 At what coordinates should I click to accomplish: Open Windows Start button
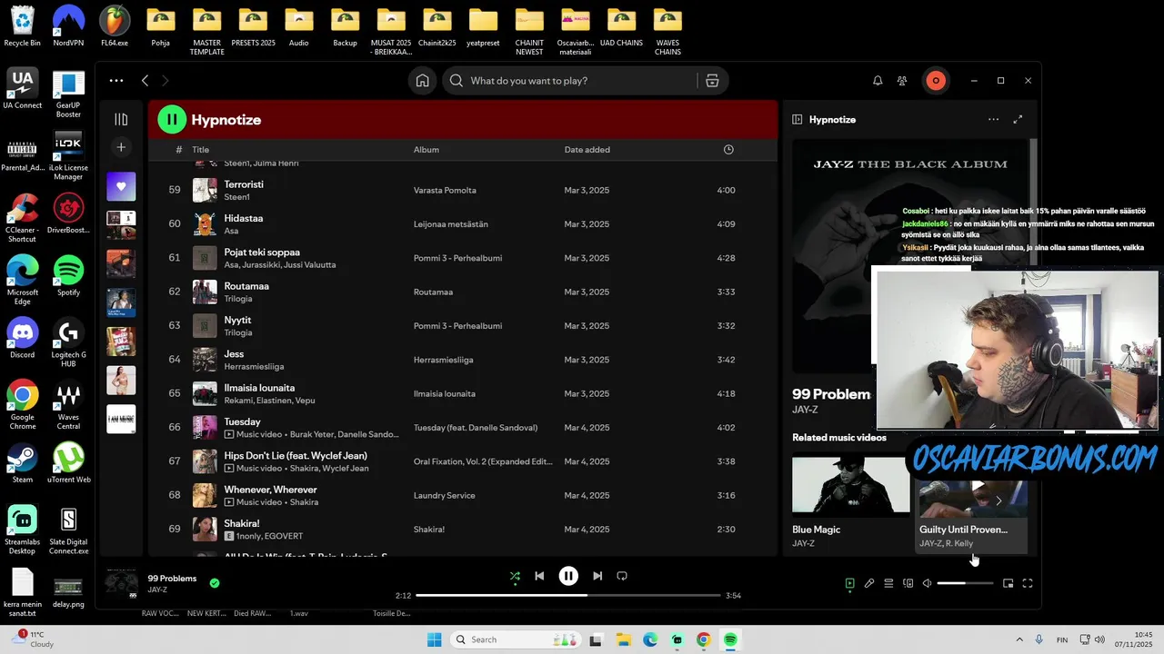(435, 639)
